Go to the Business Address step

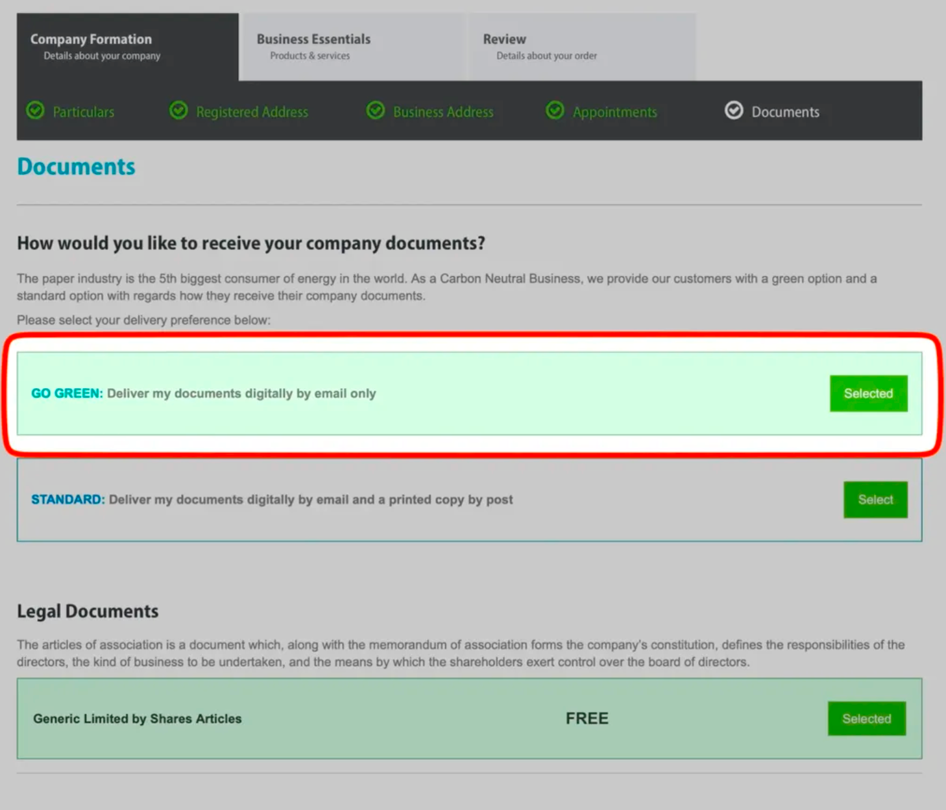pyautogui.click(x=443, y=112)
